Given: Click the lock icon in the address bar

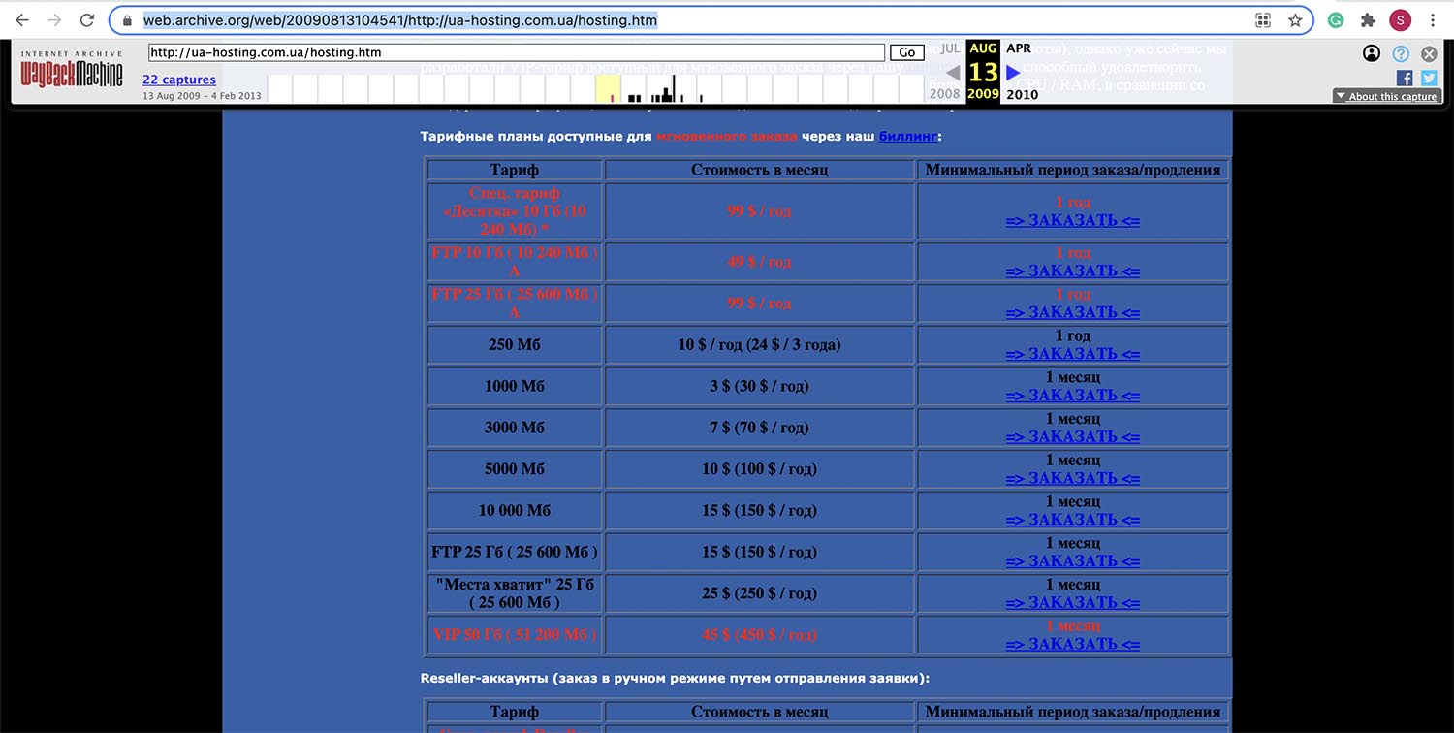Looking at the screenshot, I should (128, 19).
